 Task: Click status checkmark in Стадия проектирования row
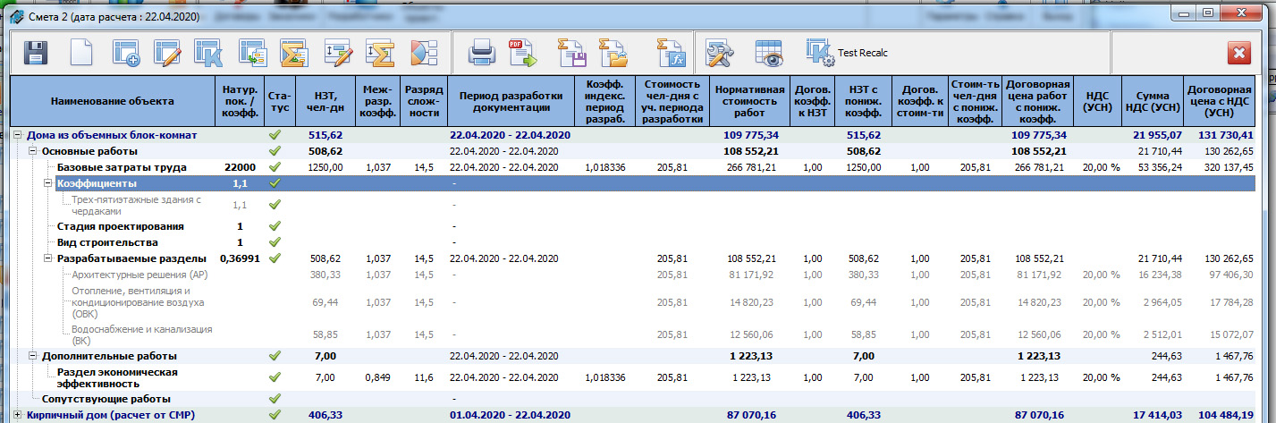pos(275,226)
